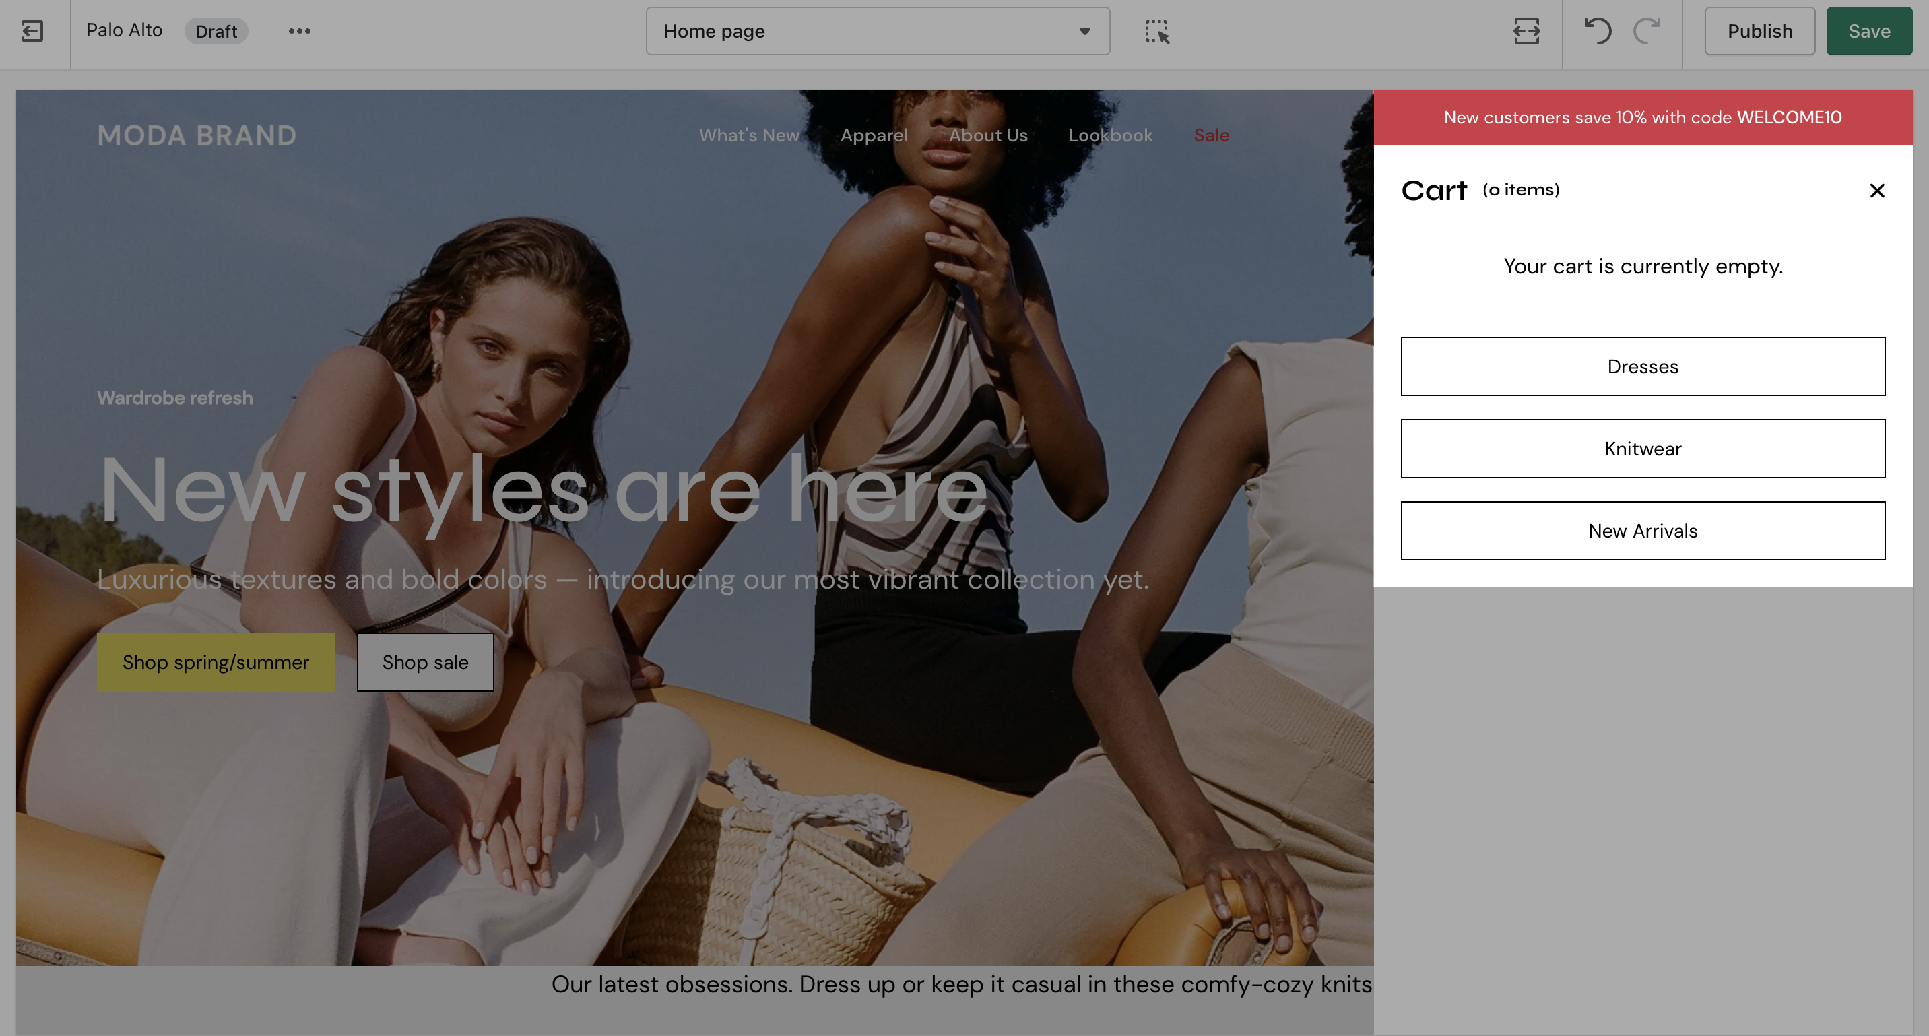
Task: Click the redo arrow icon
Action: click(x=1647, y=31)
